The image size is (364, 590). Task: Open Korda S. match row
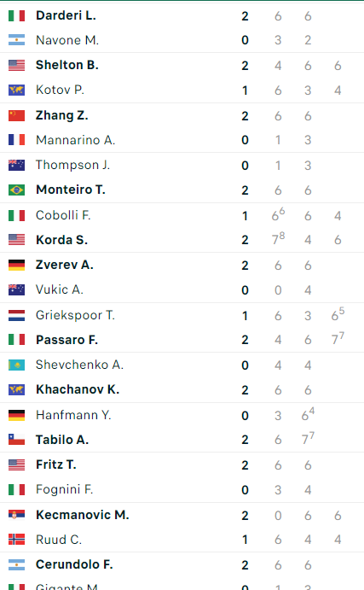(x=182, y=240)
